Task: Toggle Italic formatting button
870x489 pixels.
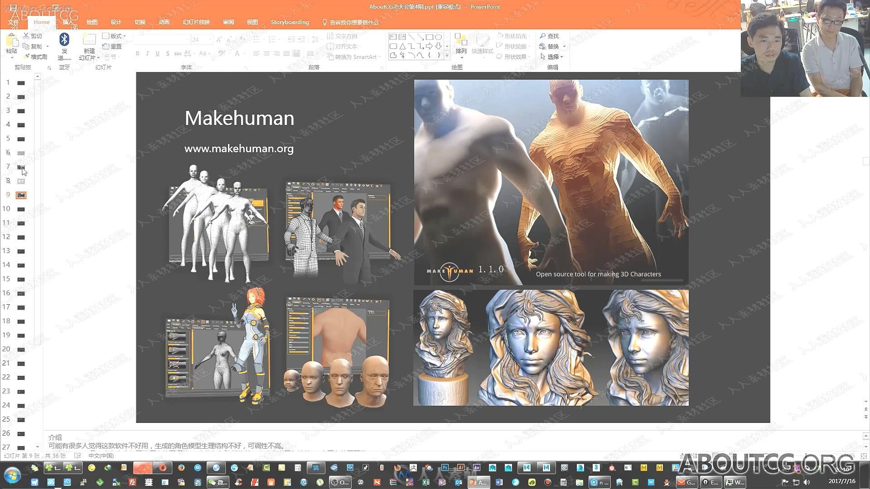Action: click(147, 53)
